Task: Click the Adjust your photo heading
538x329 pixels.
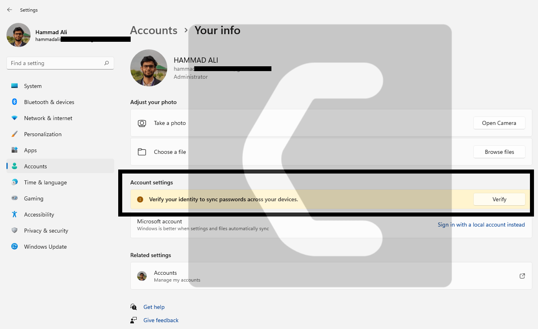Action: tap(153, 102)
